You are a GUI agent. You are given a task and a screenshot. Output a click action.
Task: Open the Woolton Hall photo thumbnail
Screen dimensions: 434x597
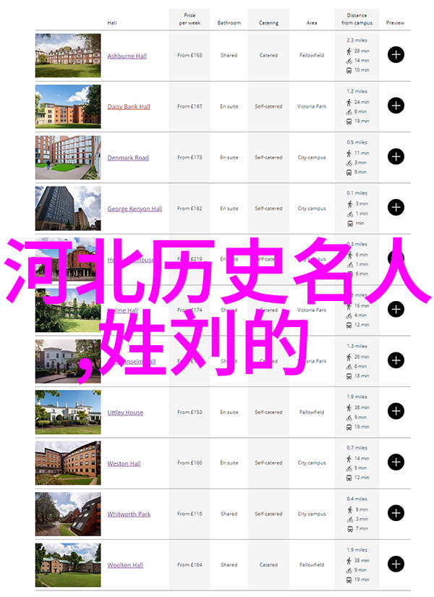coord(68,564)
